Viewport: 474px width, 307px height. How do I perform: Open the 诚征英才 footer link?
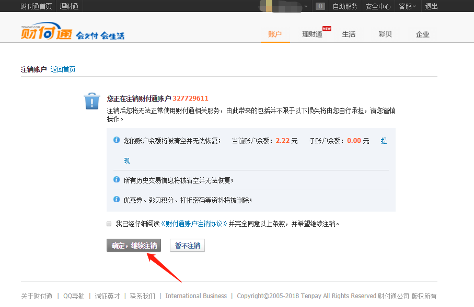pyautogui.click(x=107, y=296)
